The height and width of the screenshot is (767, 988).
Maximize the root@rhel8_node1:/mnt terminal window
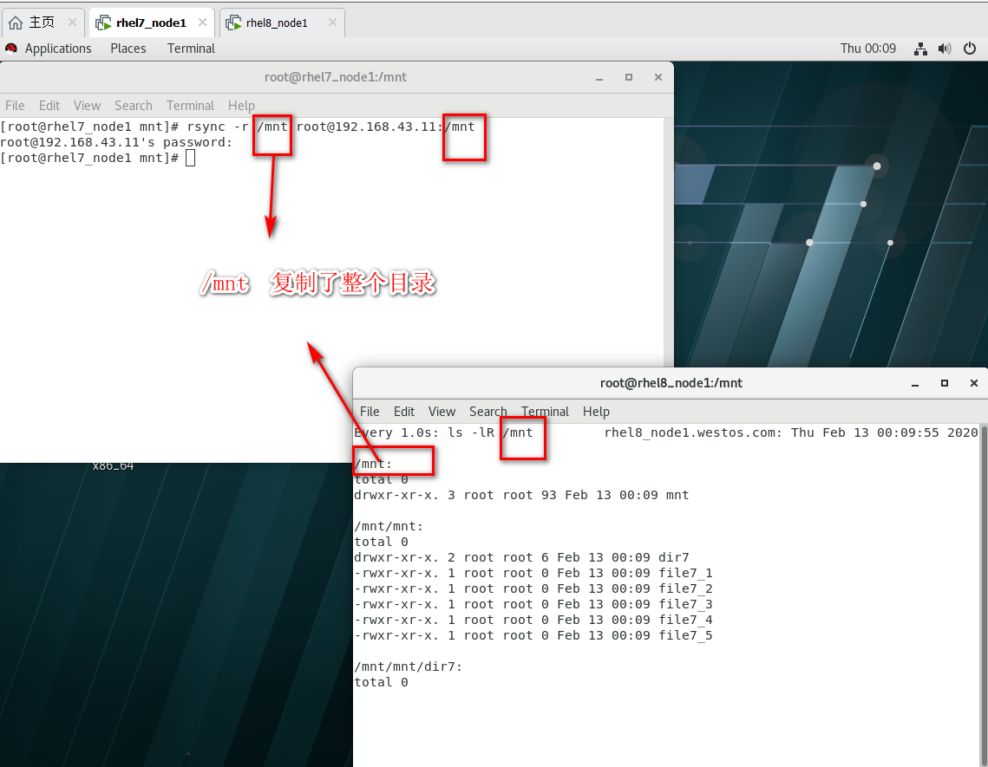coord(944,383)
